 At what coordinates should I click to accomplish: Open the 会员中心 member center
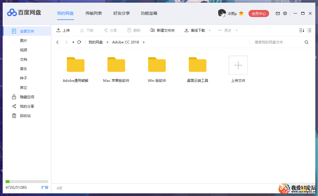tap(259, 13)
